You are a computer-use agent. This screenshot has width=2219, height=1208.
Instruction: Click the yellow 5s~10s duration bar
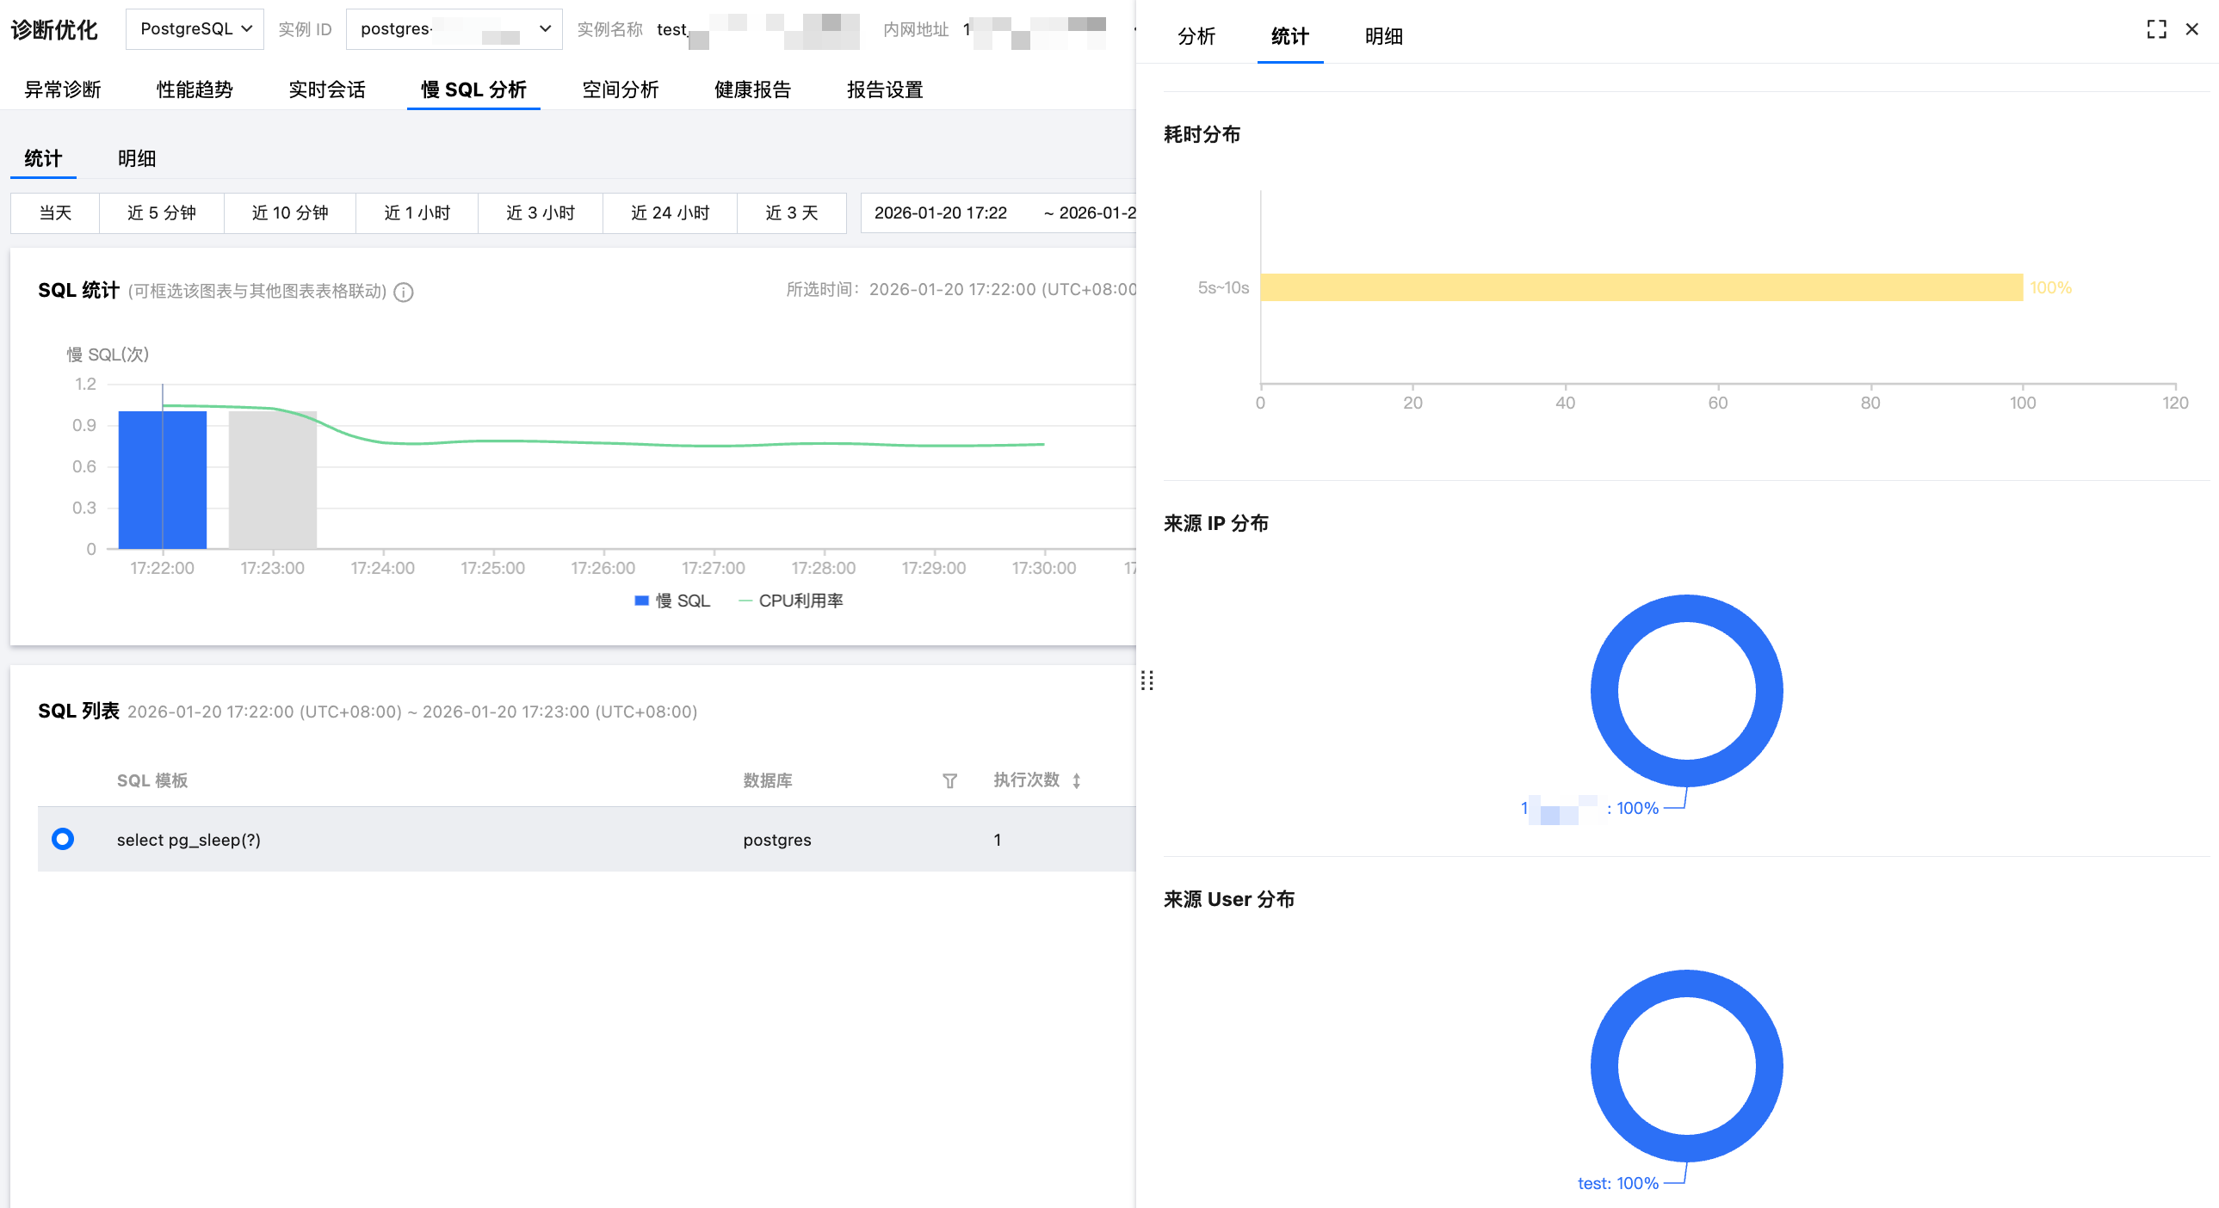pyautogui.click(x=1640, y=287)
